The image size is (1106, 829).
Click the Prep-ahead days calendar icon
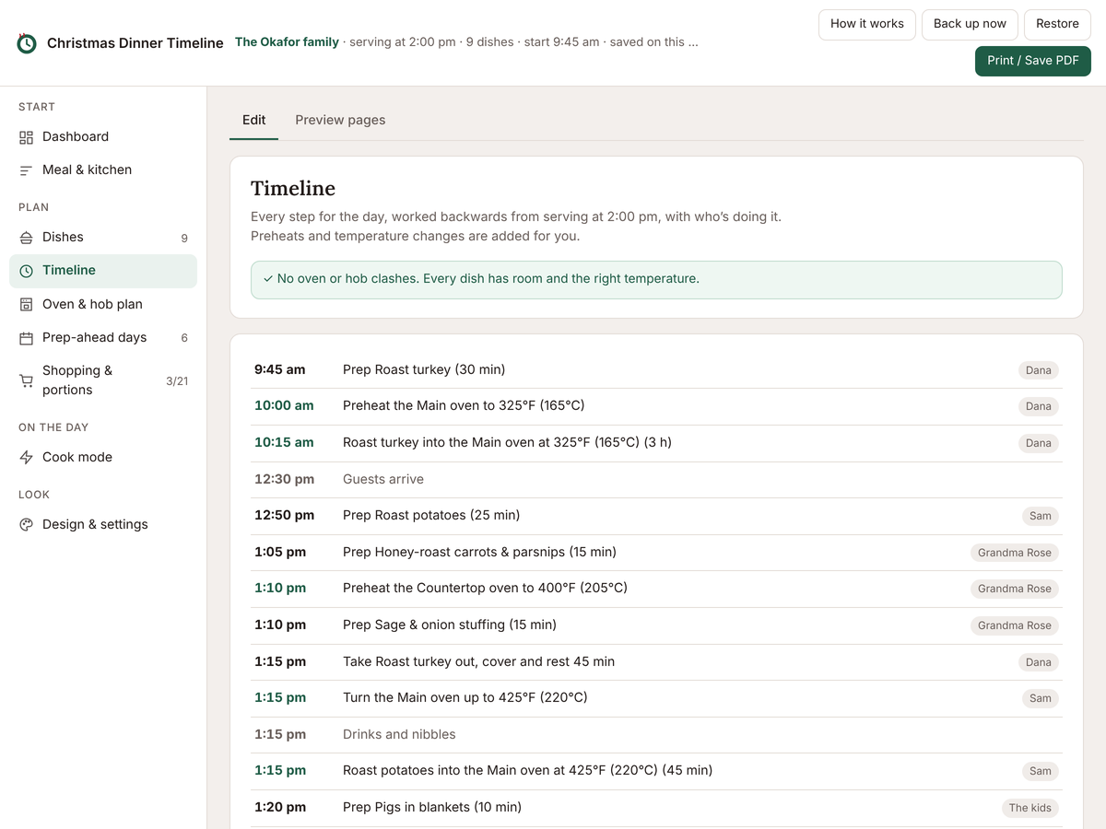[26, 338]
